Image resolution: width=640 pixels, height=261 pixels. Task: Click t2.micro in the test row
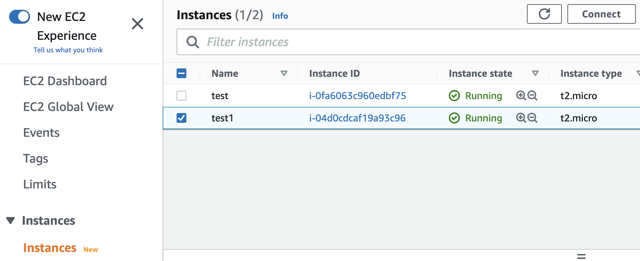[x=579, y=96]
